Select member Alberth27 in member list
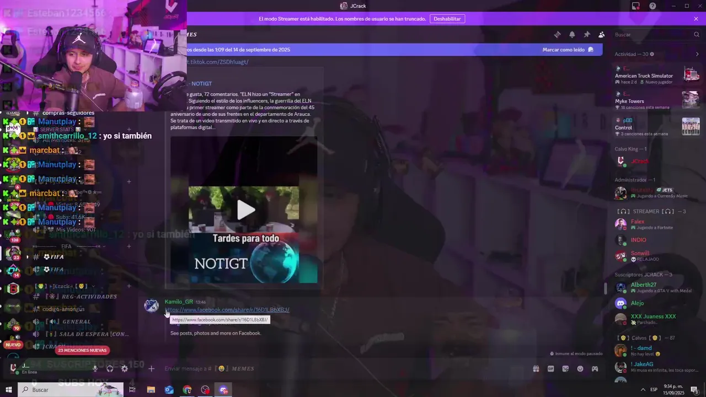This screenshot has height=397, width=706. click(657, 287)
